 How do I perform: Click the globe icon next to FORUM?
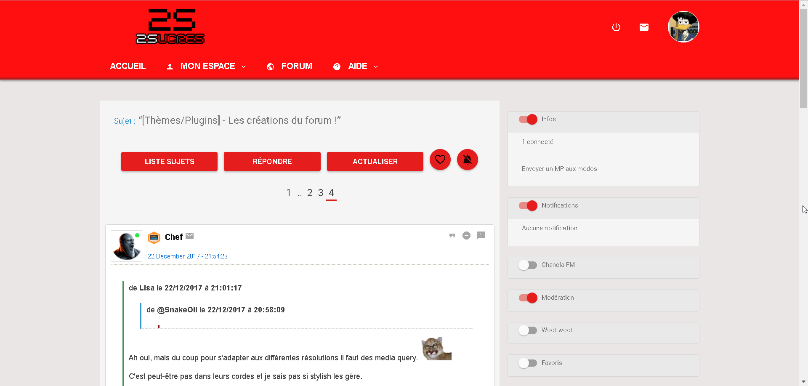pyautogui.click(x=271, y=67)
